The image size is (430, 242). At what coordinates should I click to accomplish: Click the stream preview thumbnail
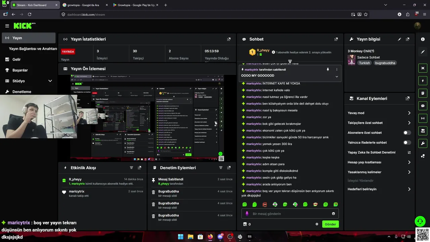(147, 118)
